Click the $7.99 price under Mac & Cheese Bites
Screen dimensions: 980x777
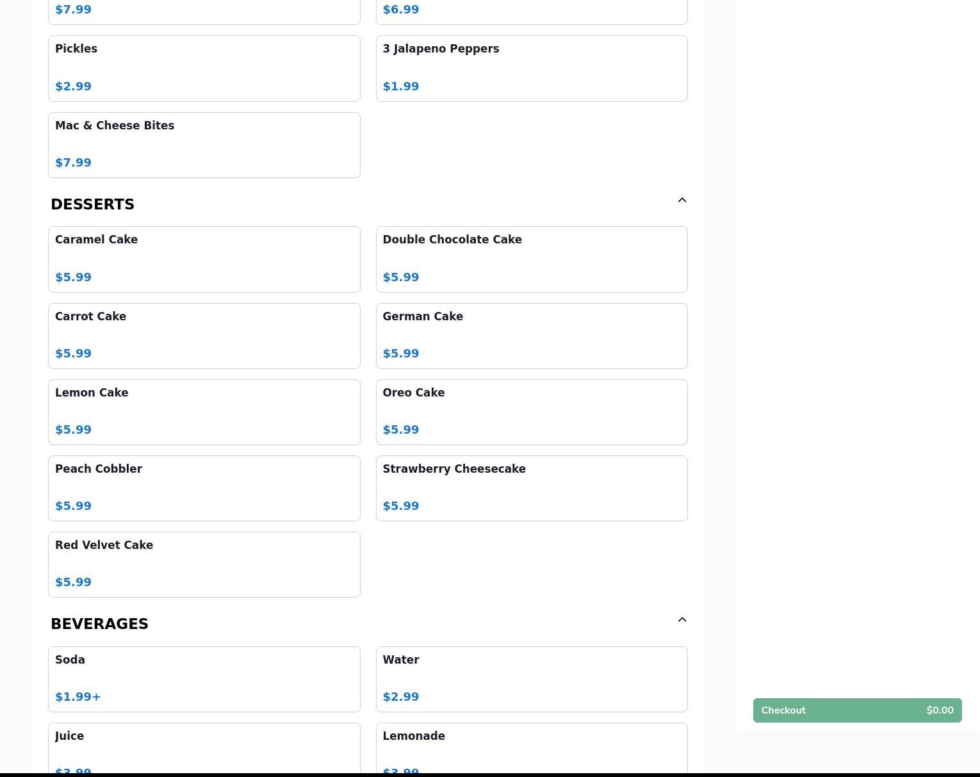pos(73,163)
